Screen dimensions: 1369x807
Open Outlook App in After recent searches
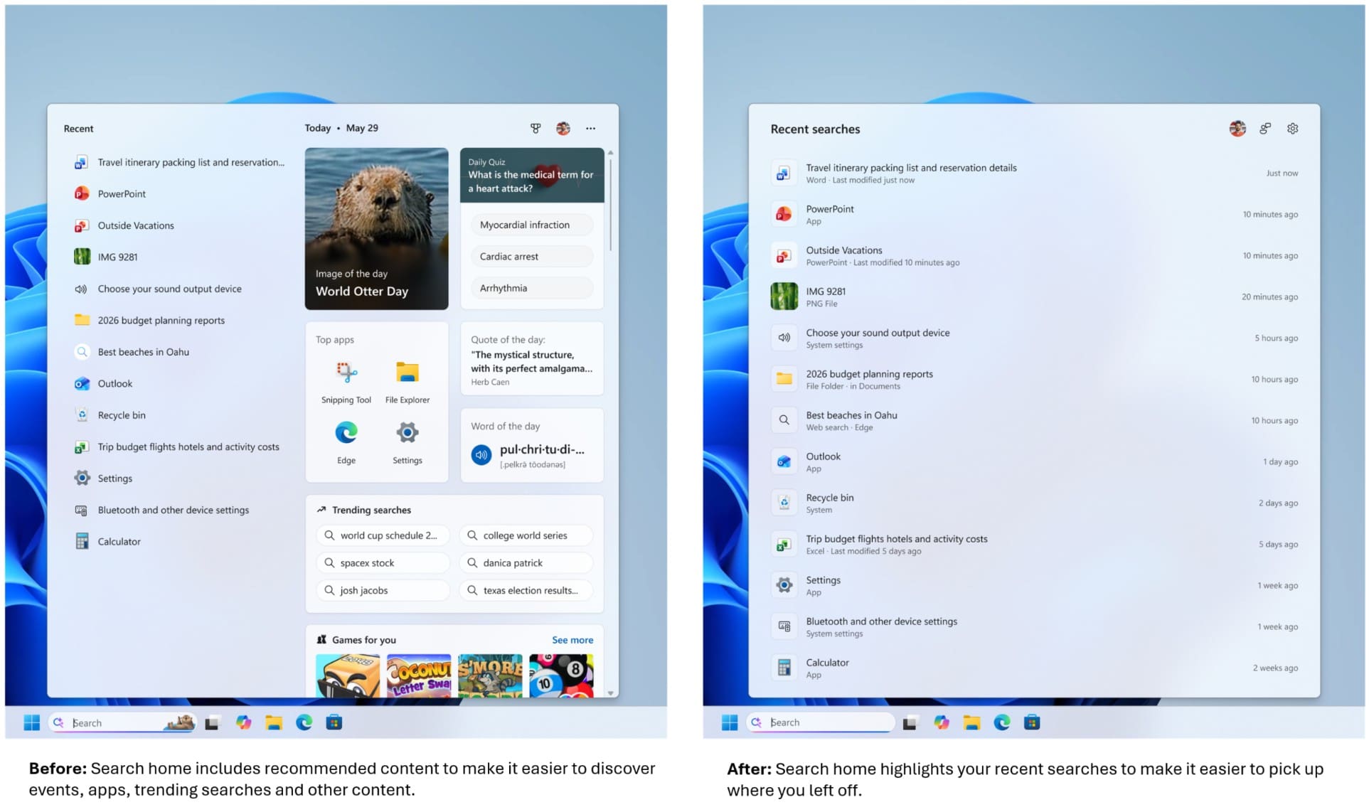1035,461
